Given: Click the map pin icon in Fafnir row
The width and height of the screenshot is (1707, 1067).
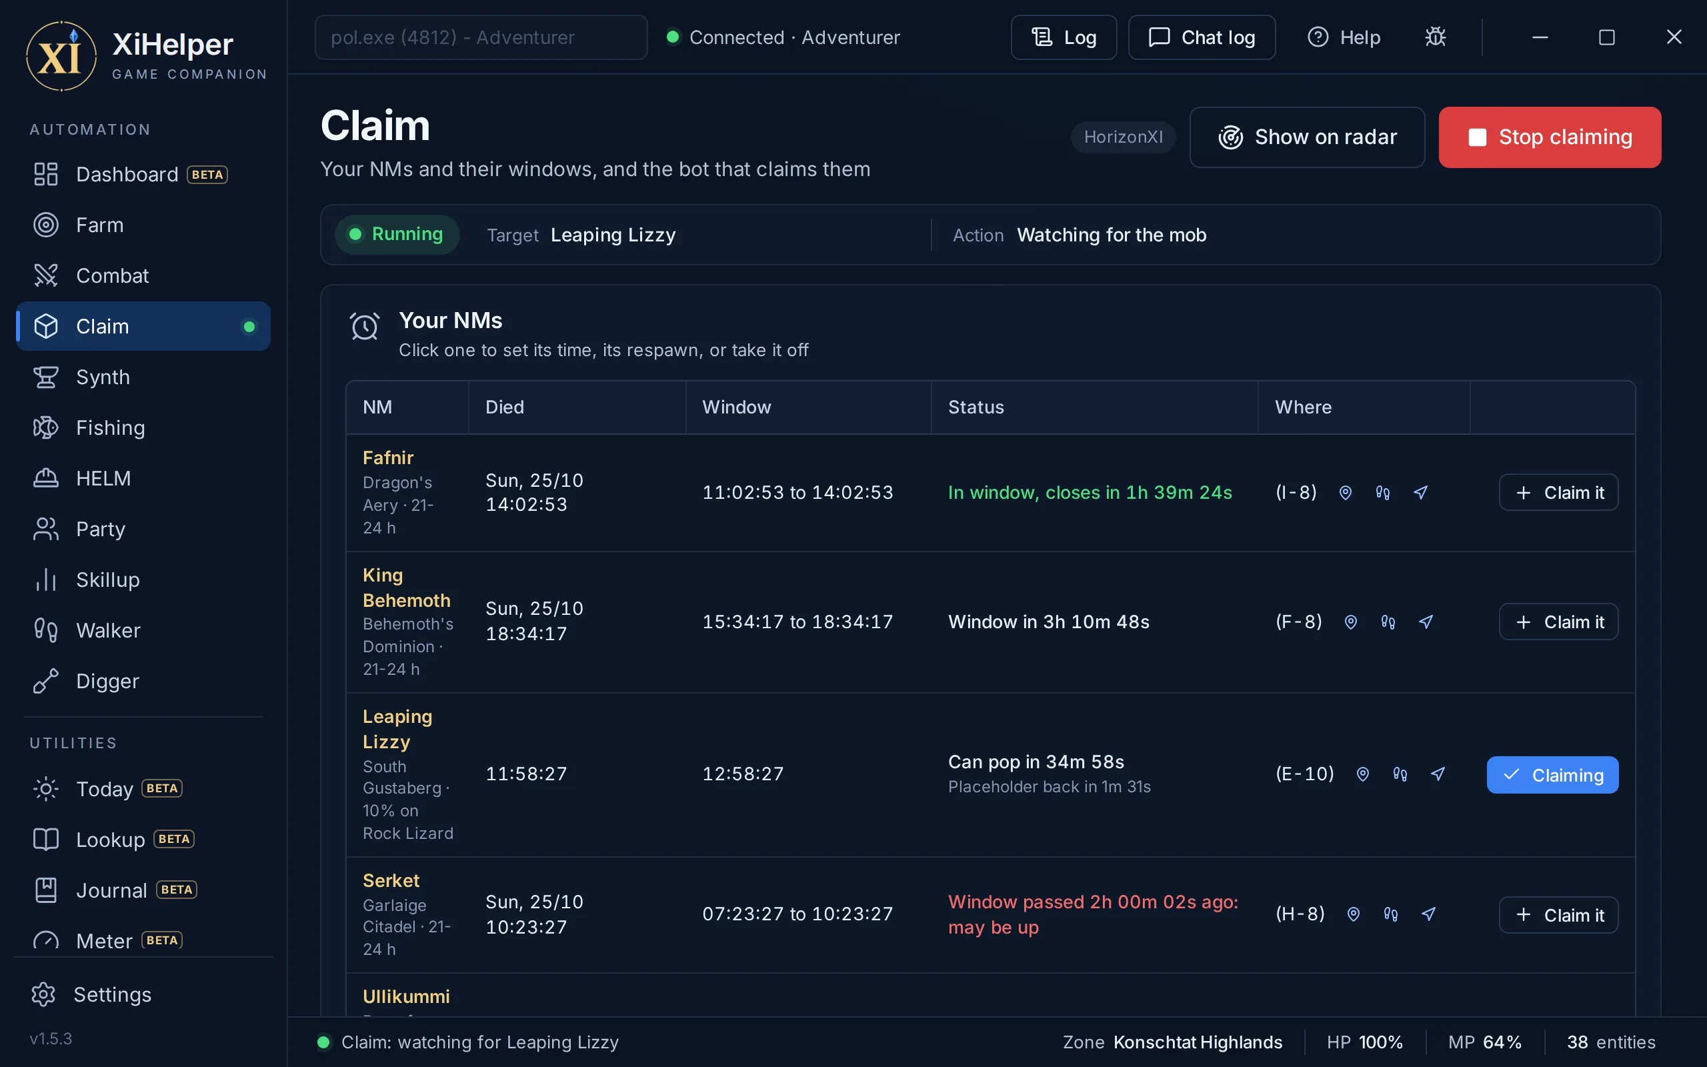Looking at the screenshot, I should pos(1345,493).
